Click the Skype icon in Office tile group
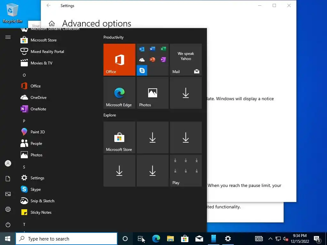Screen dimensions: 327x245 142,71
